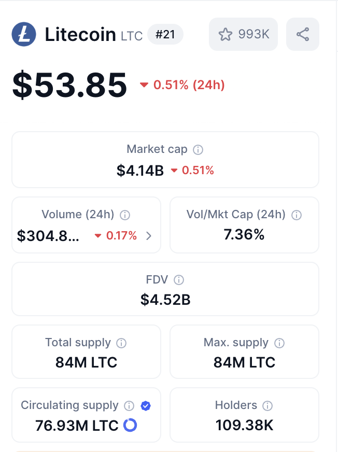The image size is (338, 452).
Task: Open the truncated $304.8... volume value
Action: [x=50, y=235]
